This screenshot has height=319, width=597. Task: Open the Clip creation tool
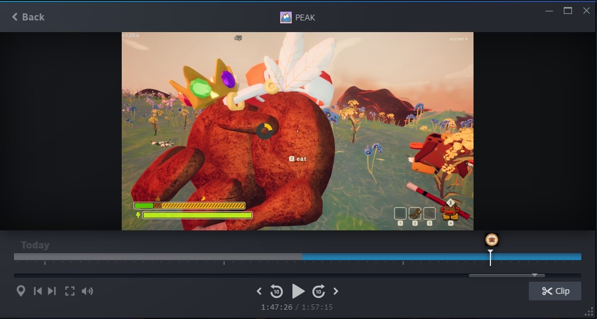point(555,291)
